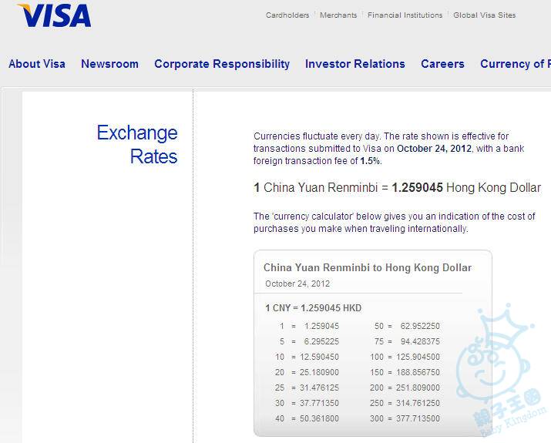Click the value 6.295225 in the table

(321, 341)
